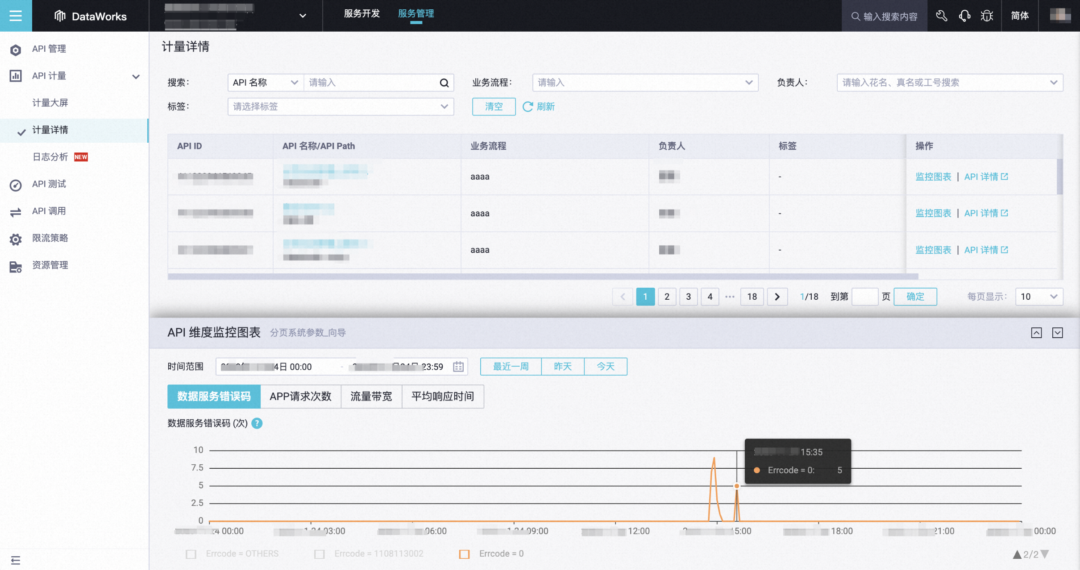Click the page number jump input
The image size is (1080, 570).
tap(865, 297)
